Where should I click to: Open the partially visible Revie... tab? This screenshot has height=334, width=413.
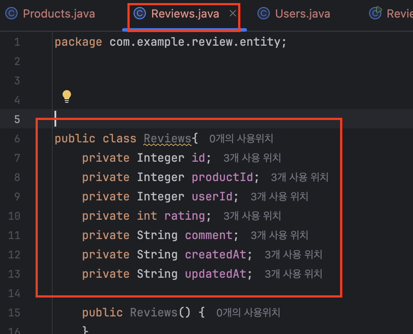[x=391, y=14]
